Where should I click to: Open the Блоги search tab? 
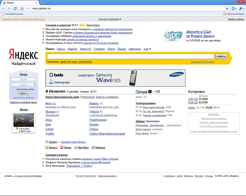111,49
